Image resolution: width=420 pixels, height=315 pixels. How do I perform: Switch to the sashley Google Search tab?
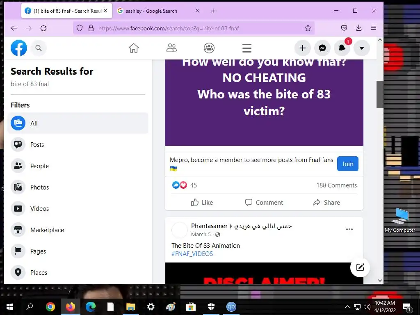pos(158,11)
